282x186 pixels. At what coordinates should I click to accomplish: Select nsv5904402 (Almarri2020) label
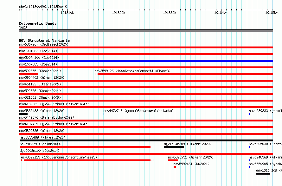42,77
